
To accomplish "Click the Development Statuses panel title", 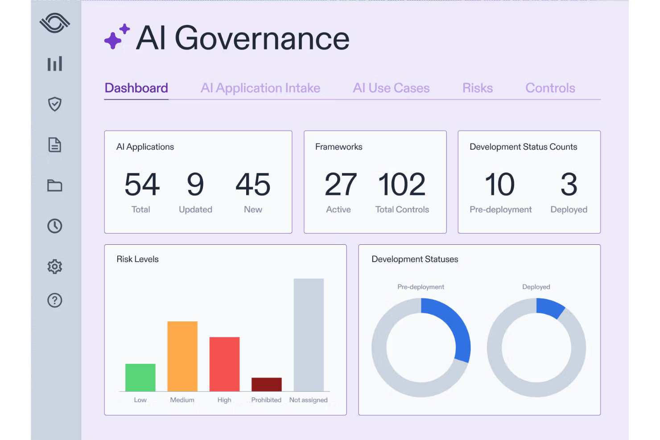I will pyautogui.click(x=415, y=259).
